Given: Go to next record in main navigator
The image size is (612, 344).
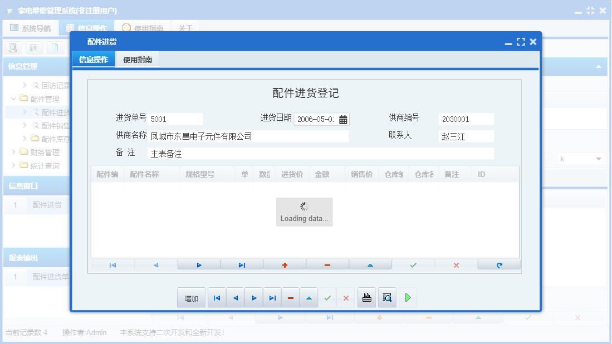Looking at the screenshot, I should point(254,298).
